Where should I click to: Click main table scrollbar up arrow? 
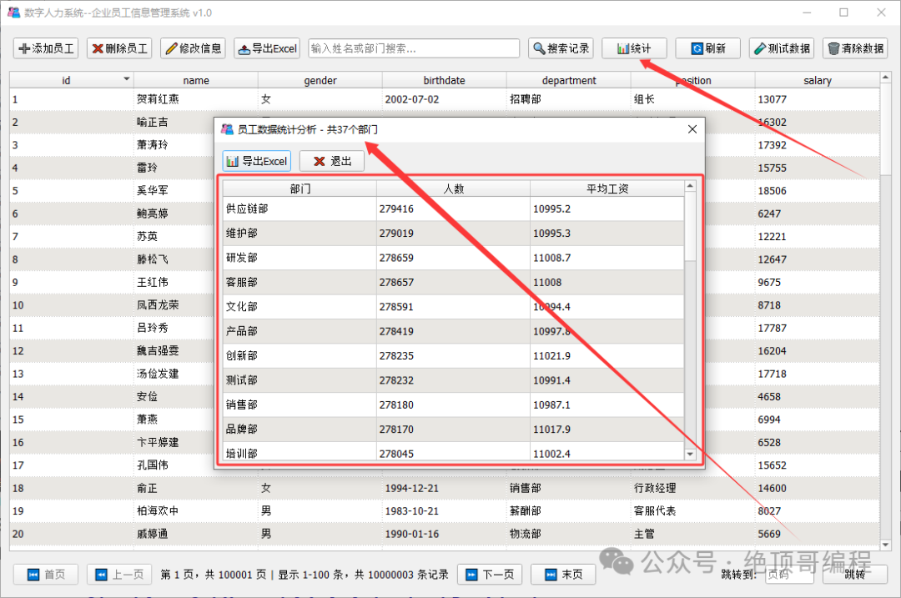click(885, 77)
